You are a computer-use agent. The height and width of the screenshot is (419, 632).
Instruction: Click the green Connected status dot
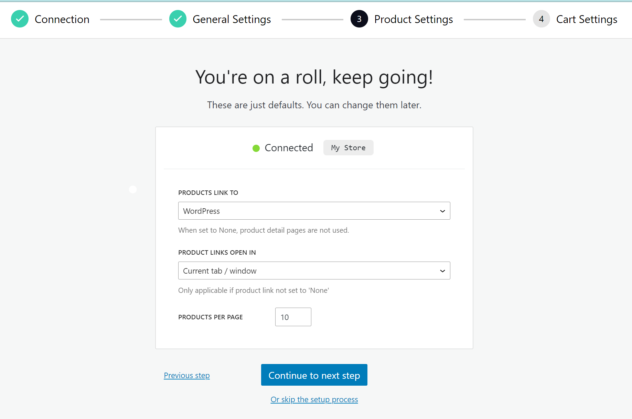256,148
